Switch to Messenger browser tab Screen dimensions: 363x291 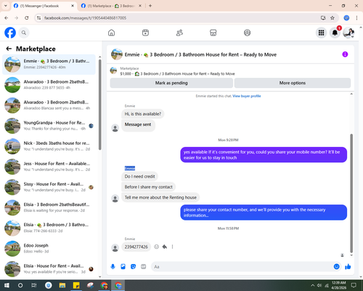[44, 6]
